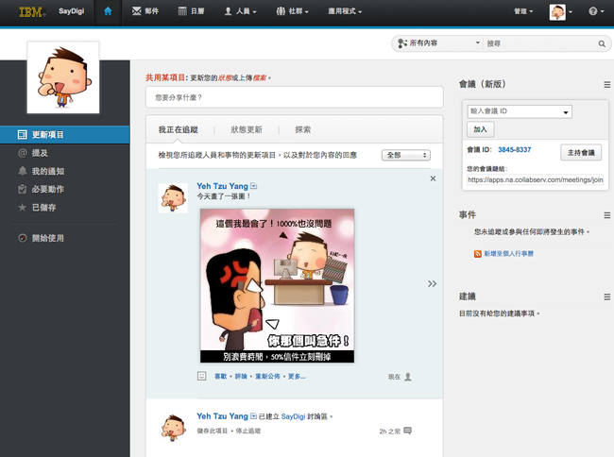Open the 建議 panel hamburger menu
Screen dimensions: 614x457
[607, 296]
